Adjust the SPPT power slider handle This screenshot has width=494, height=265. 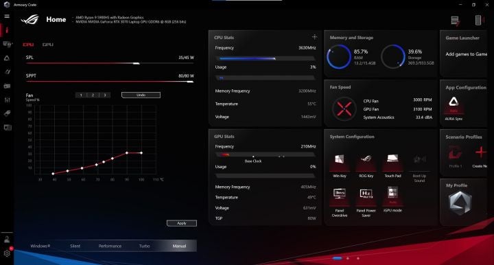point(190,82)
